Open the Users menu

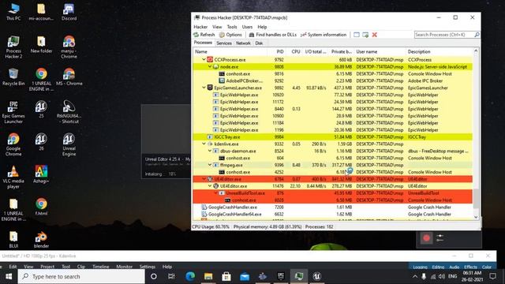coord(247,27)
